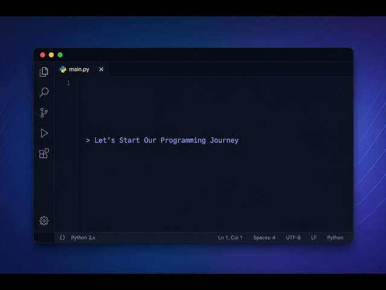Close the main.py tab
The image size is (386, 290).
(101, 69)
